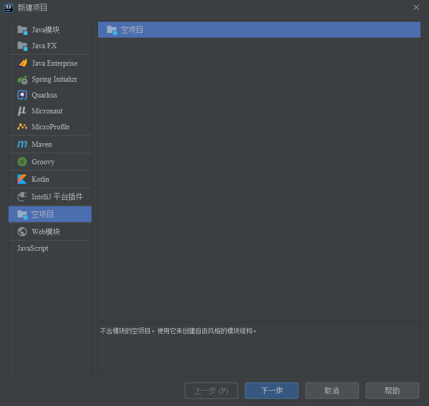Click the IntelliJ plugin plug icon
Image resolution: width=429 pixels, height=406 pixels.
pyautogui.click(x=22, y=197)
